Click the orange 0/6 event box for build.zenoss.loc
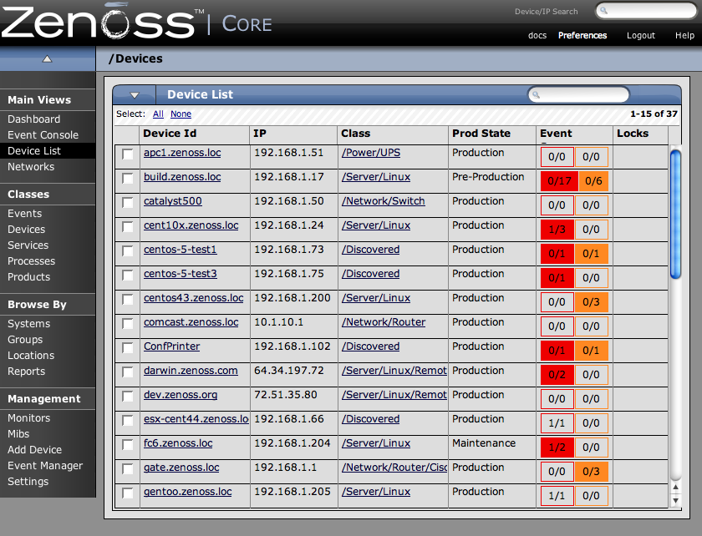Screen dimensions: 702x536 [593, 181]
